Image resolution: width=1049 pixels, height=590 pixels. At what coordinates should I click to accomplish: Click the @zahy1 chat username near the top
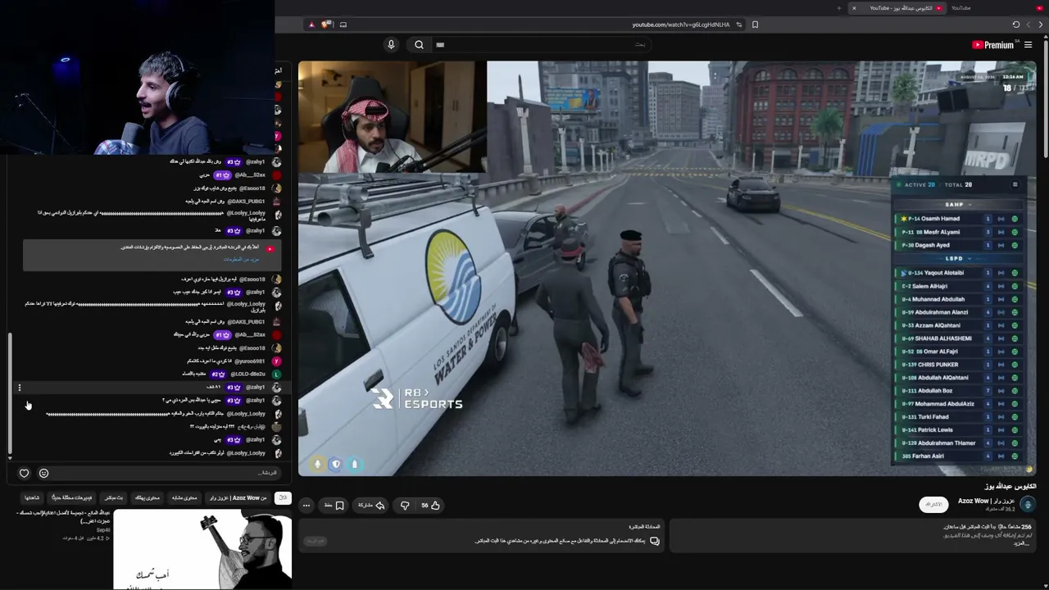(256, 162)
